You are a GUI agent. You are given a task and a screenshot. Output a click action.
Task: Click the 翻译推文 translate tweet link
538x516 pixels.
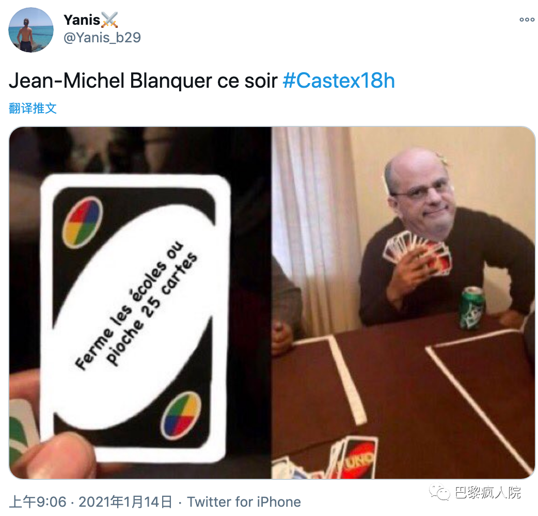pos(33,108)
